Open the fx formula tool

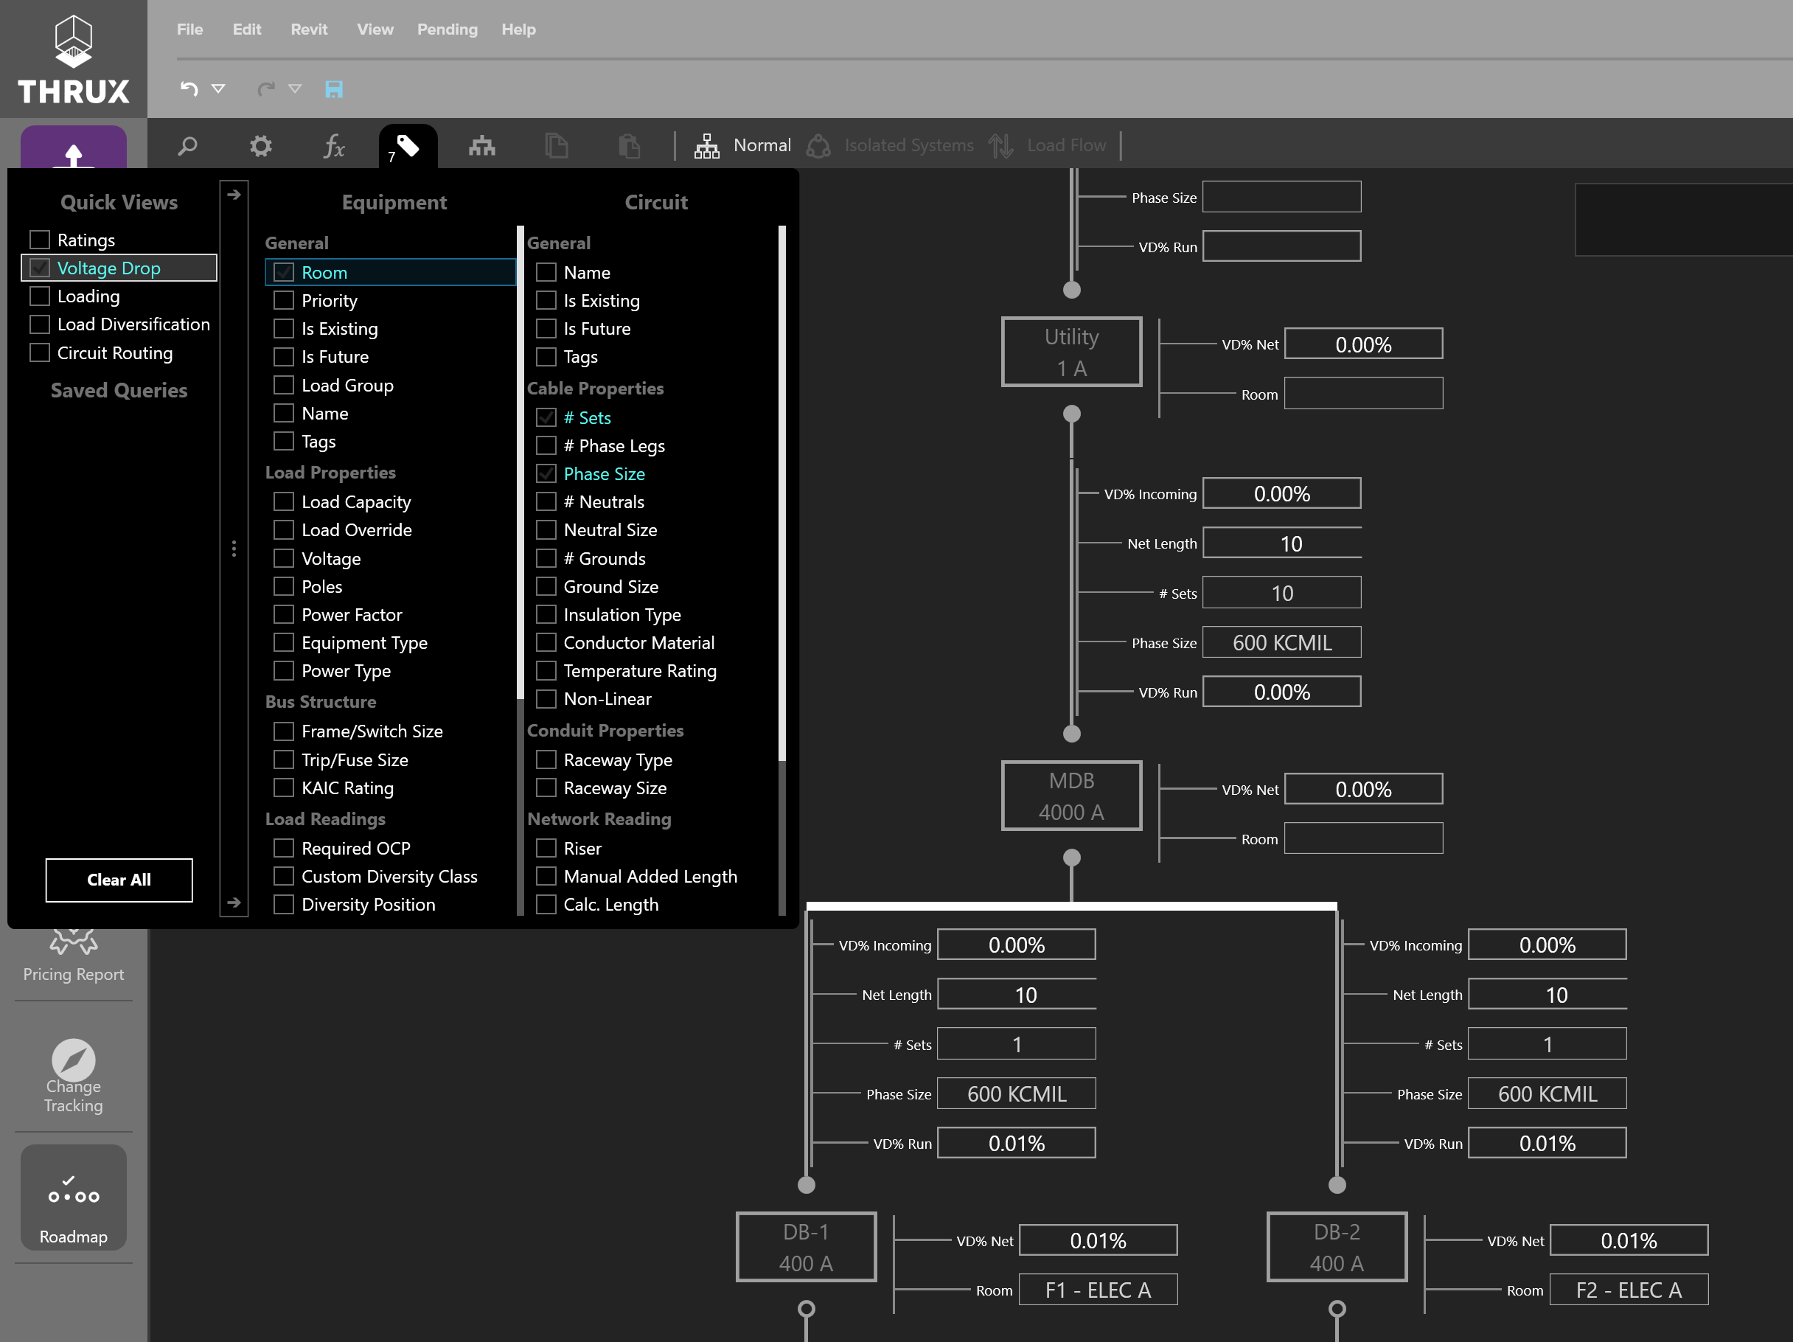[x=334, y=146]
